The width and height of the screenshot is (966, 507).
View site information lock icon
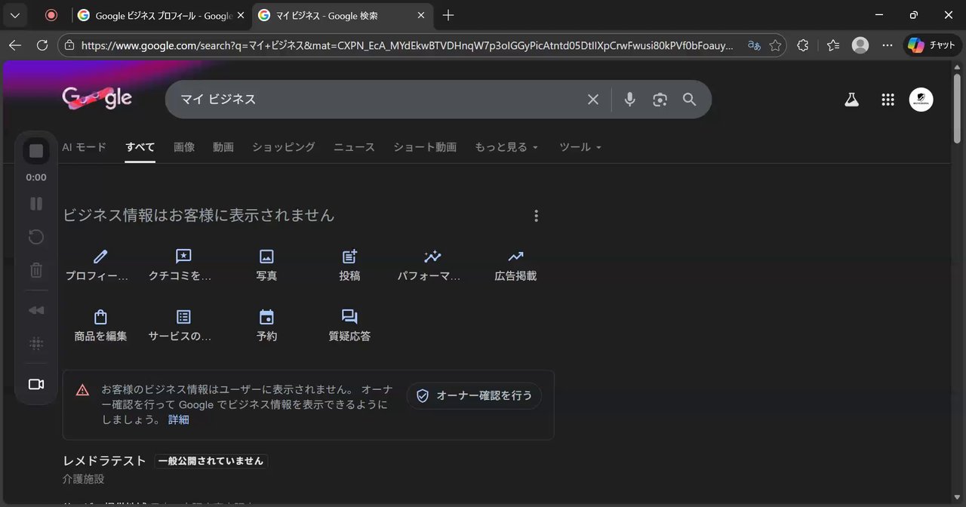pyautogui.click(x=69, y=45)
